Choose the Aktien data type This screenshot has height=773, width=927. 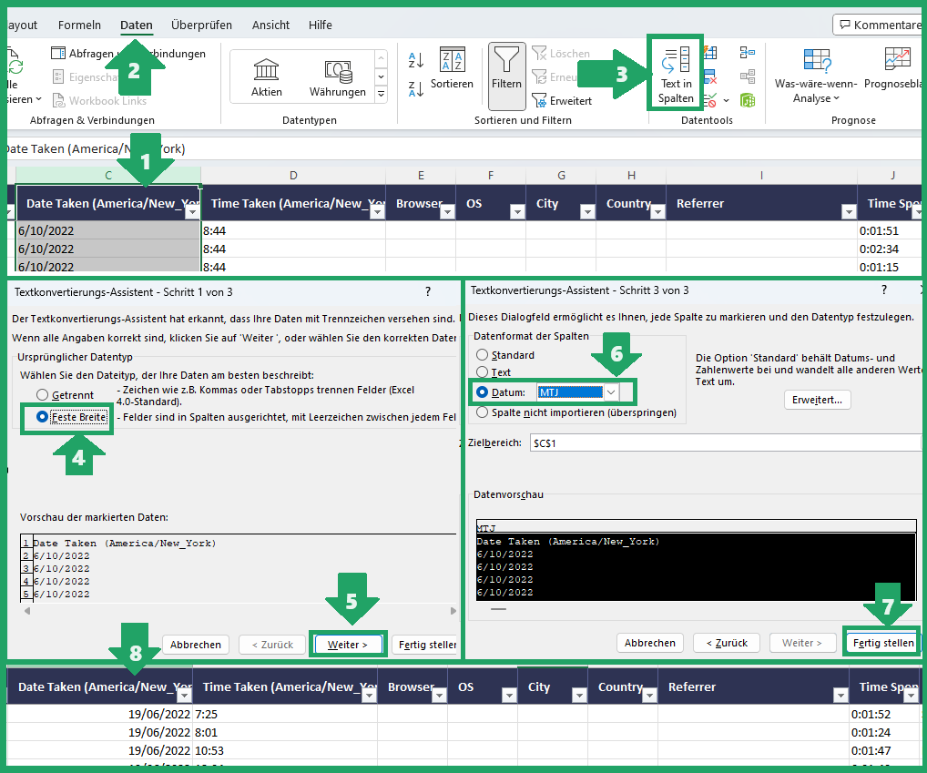tap(267, 77)
